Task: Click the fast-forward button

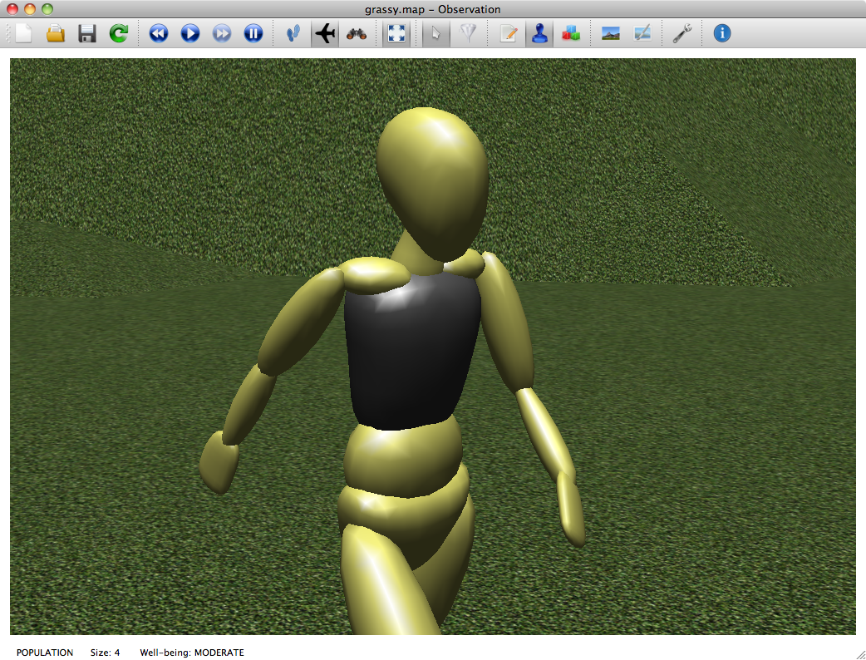Action: pyautogui.click(x=222, y=33)
